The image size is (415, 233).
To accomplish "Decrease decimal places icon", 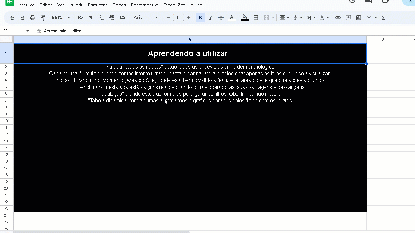I will (x=101, y=18).
